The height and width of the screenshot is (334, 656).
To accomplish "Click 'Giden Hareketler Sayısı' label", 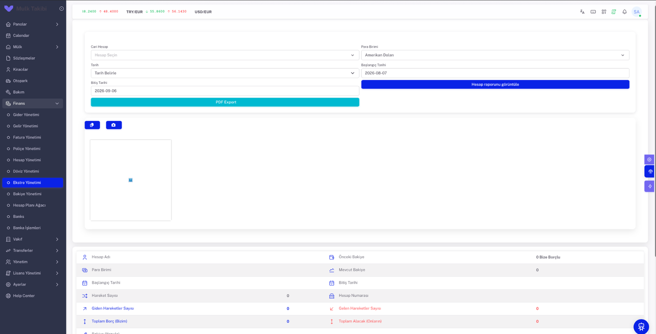I will pos(113,308).
